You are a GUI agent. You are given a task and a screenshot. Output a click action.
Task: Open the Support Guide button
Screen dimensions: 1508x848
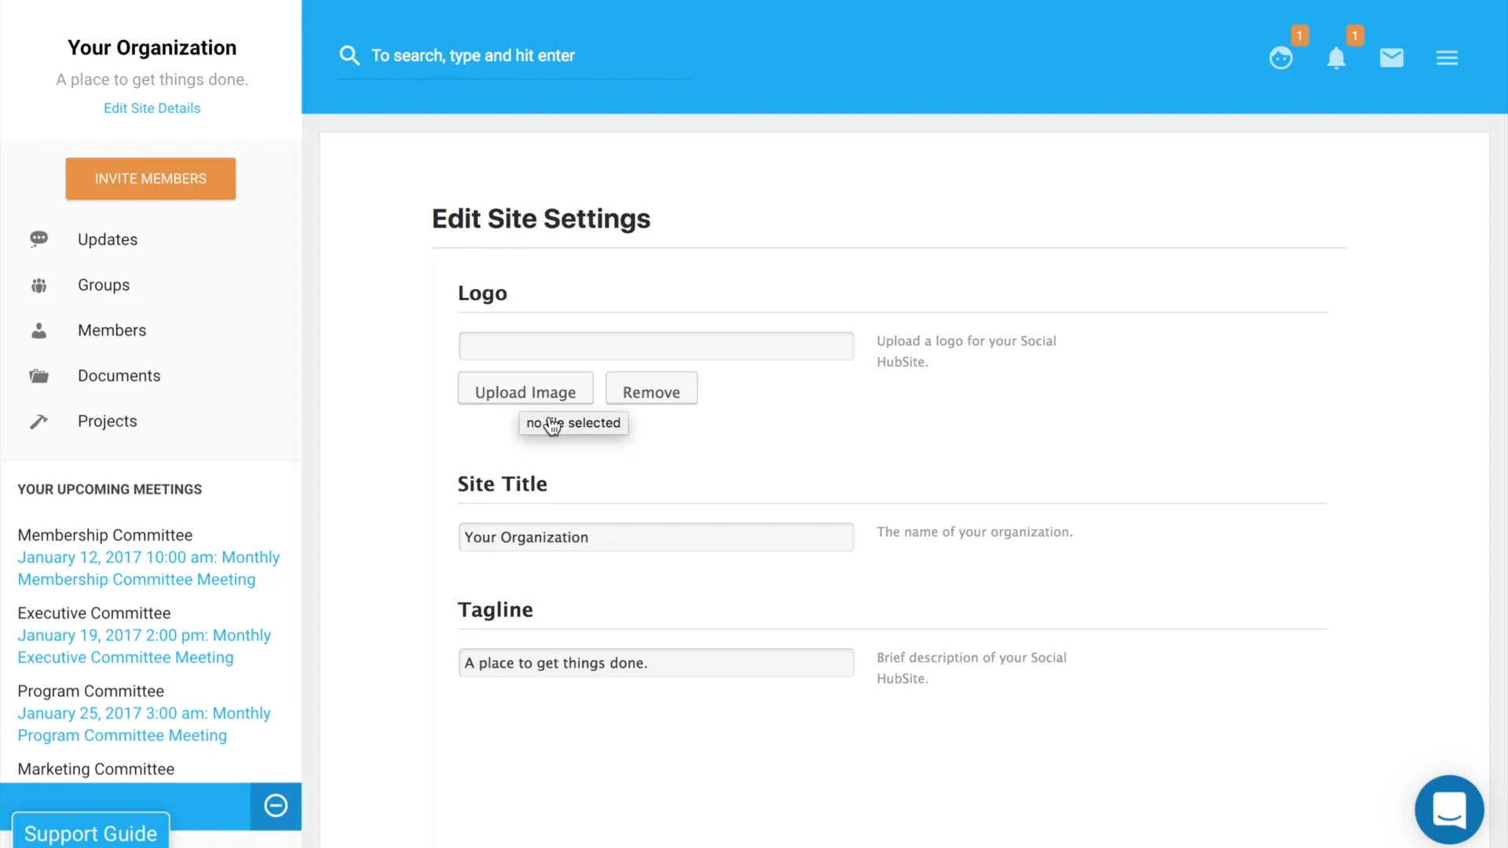click(x=90, y=832)
